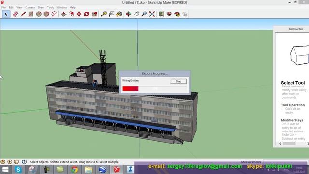Select the Pan hand tool

tap(137, 14)
